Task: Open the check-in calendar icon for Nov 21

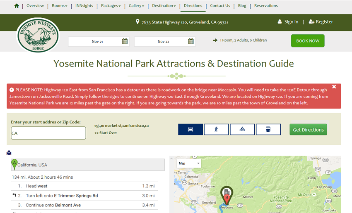Action: point(125,41)
